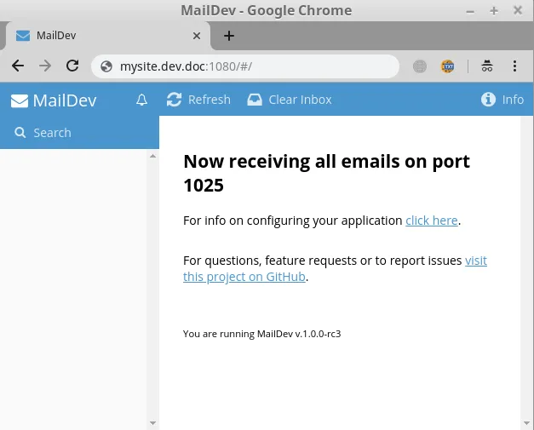Click the Search emails field
The image size is (534, 430).
point(79,133)
